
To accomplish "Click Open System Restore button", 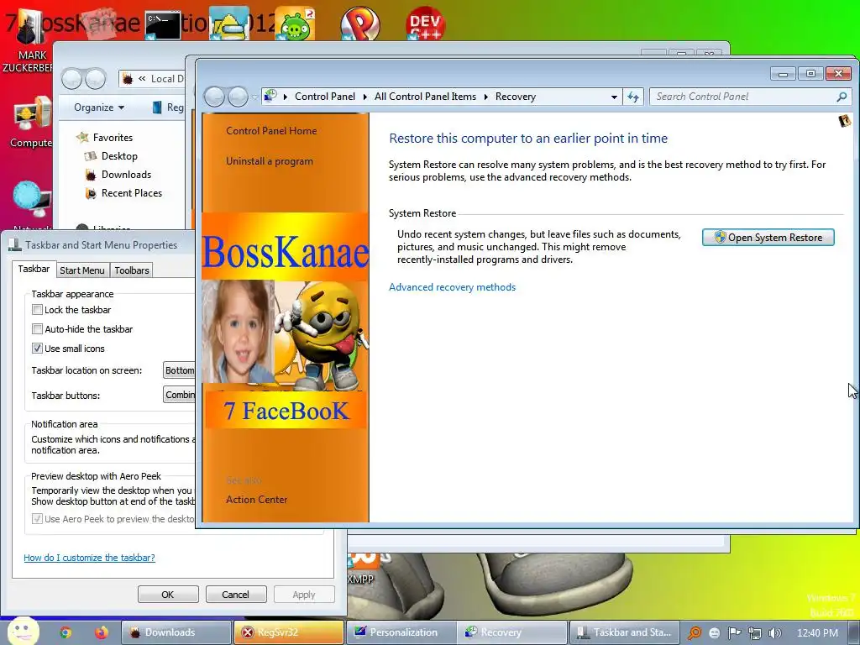I will point(768,238).
